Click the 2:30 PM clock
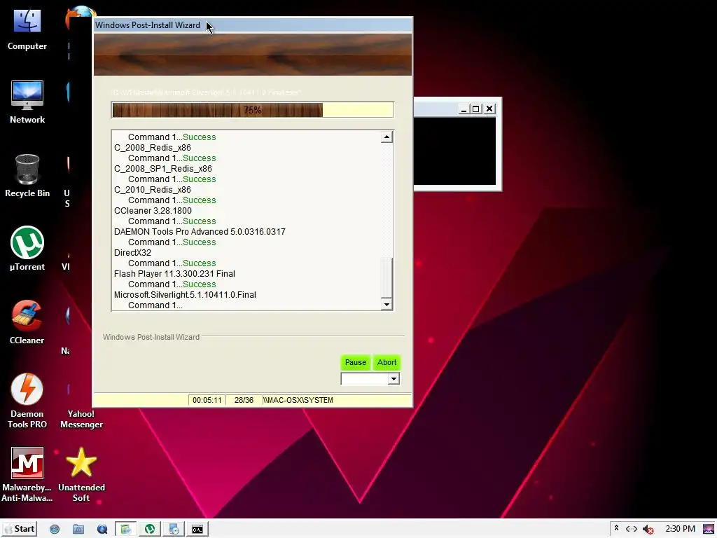 680,529
